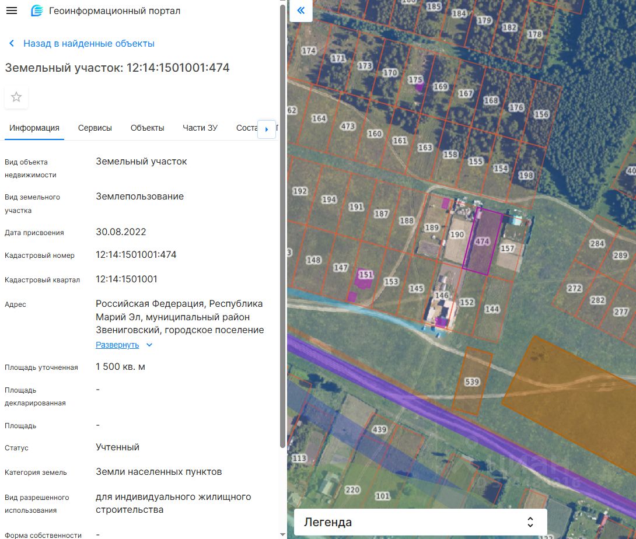636x539 pixels.
Task: Click parcel label 539 on the map
Action: point(472,381)
